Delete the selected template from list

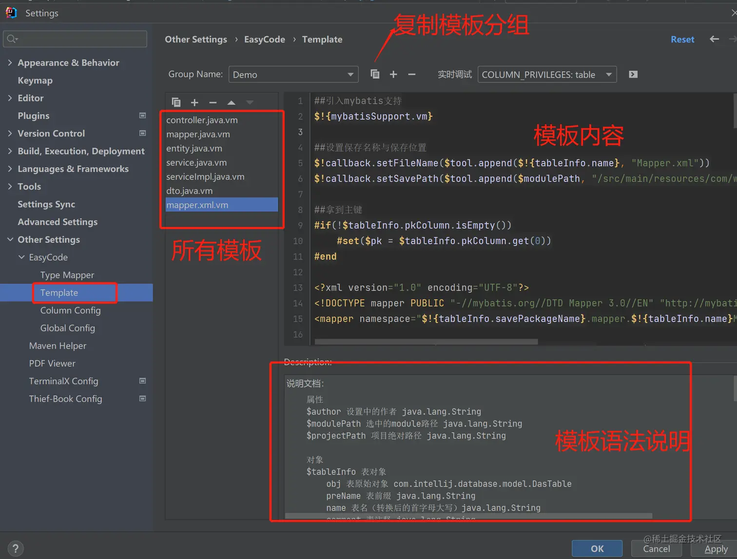pyautogui.click(x=213, y=102)
